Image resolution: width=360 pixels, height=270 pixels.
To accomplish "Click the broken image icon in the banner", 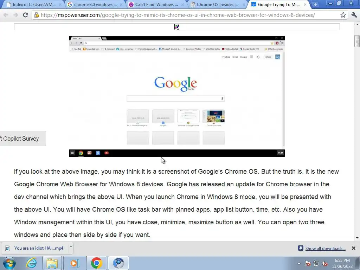I will pos(177,27).
